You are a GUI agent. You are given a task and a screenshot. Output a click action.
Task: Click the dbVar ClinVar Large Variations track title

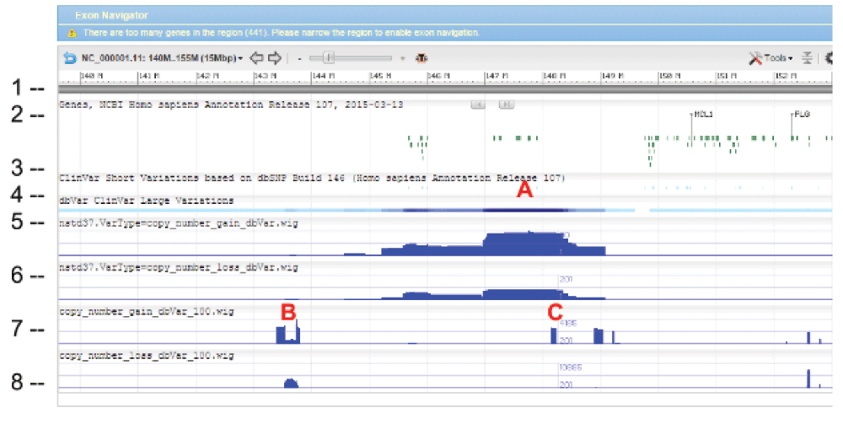(x=147, y=201)
